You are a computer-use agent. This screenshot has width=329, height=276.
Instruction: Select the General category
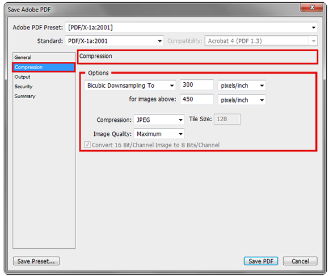click(44, 57)
